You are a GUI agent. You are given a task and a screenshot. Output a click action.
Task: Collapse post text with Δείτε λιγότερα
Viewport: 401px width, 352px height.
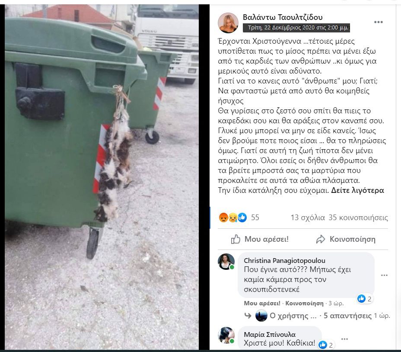357,190
